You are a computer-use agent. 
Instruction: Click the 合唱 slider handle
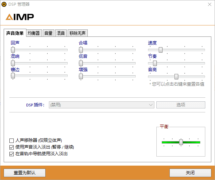(x=81, y=50)
